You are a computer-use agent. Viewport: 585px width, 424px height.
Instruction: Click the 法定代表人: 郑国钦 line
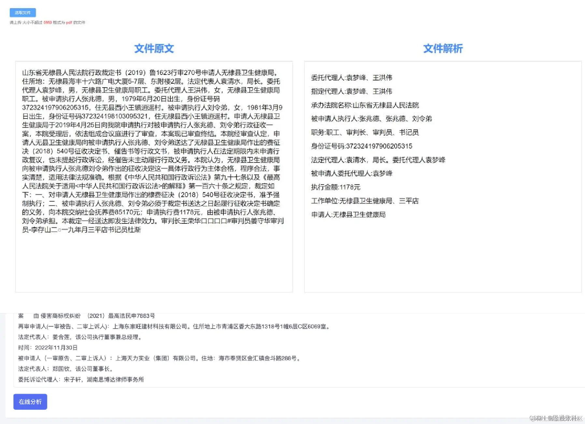click(66, 369)
